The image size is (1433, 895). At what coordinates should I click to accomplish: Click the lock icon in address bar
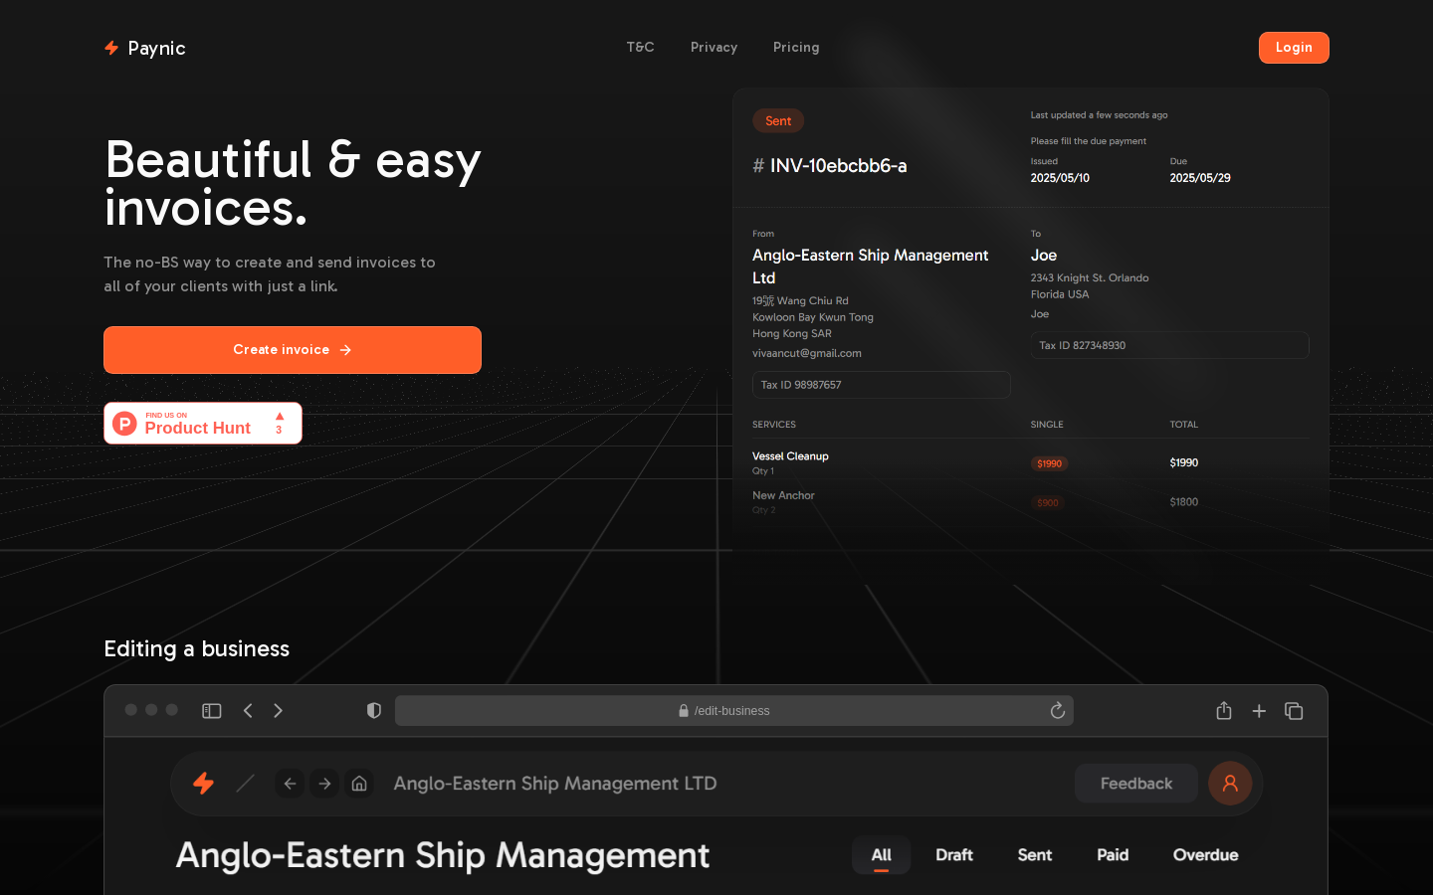[x=684, y=711]
